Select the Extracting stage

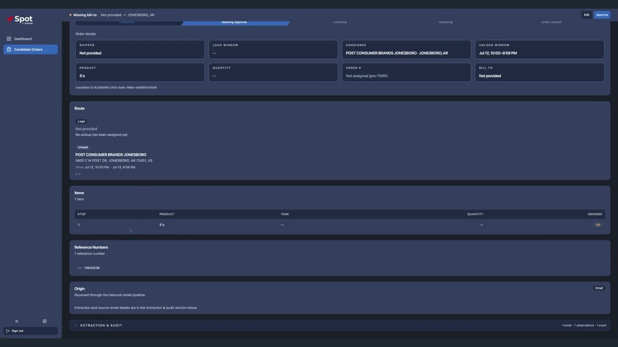click(x=128, y=22)
